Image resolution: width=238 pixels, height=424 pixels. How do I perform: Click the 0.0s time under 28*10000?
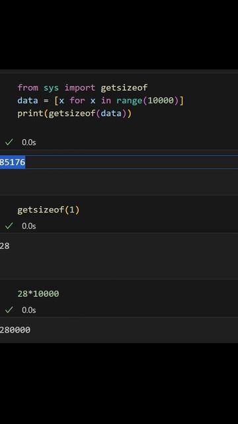click(x=29, y=310)
